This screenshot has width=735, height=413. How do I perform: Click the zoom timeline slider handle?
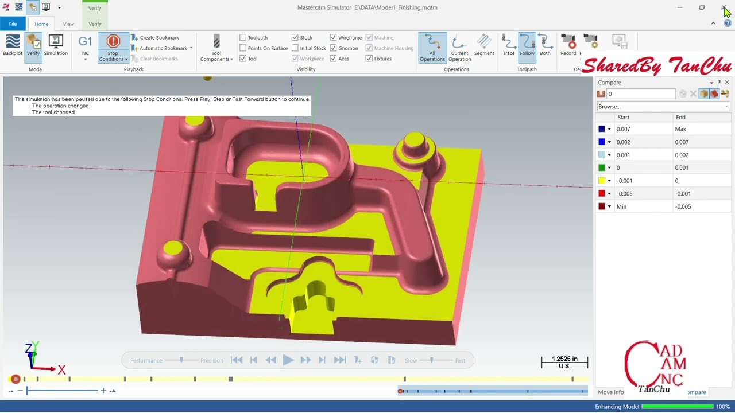(26, 391)
